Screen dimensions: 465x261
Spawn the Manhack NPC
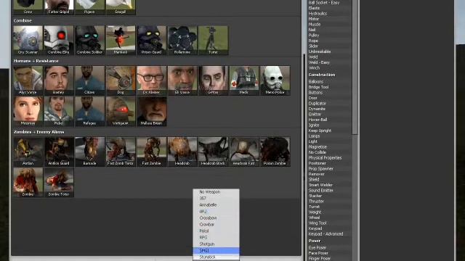point(121,41)
